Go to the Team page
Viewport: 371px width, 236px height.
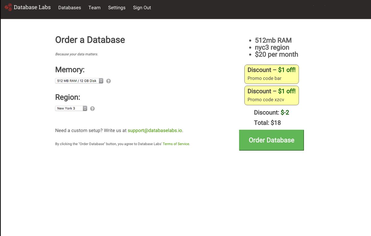(x=94, y=8)
